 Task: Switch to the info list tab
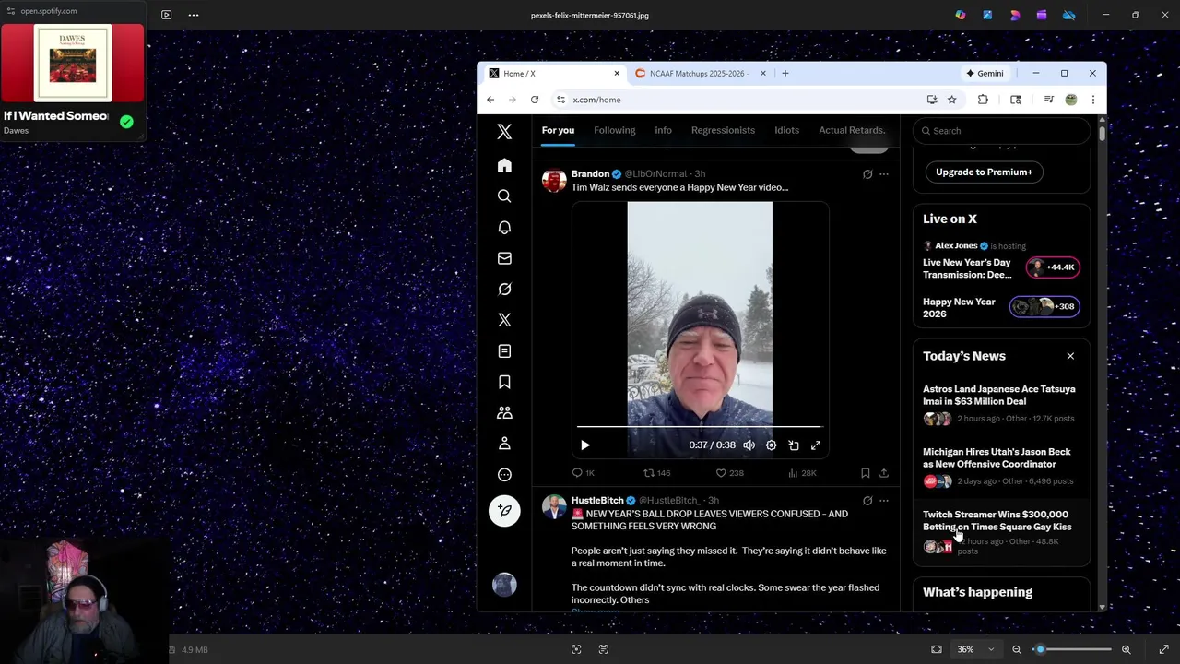coord(664,130)
